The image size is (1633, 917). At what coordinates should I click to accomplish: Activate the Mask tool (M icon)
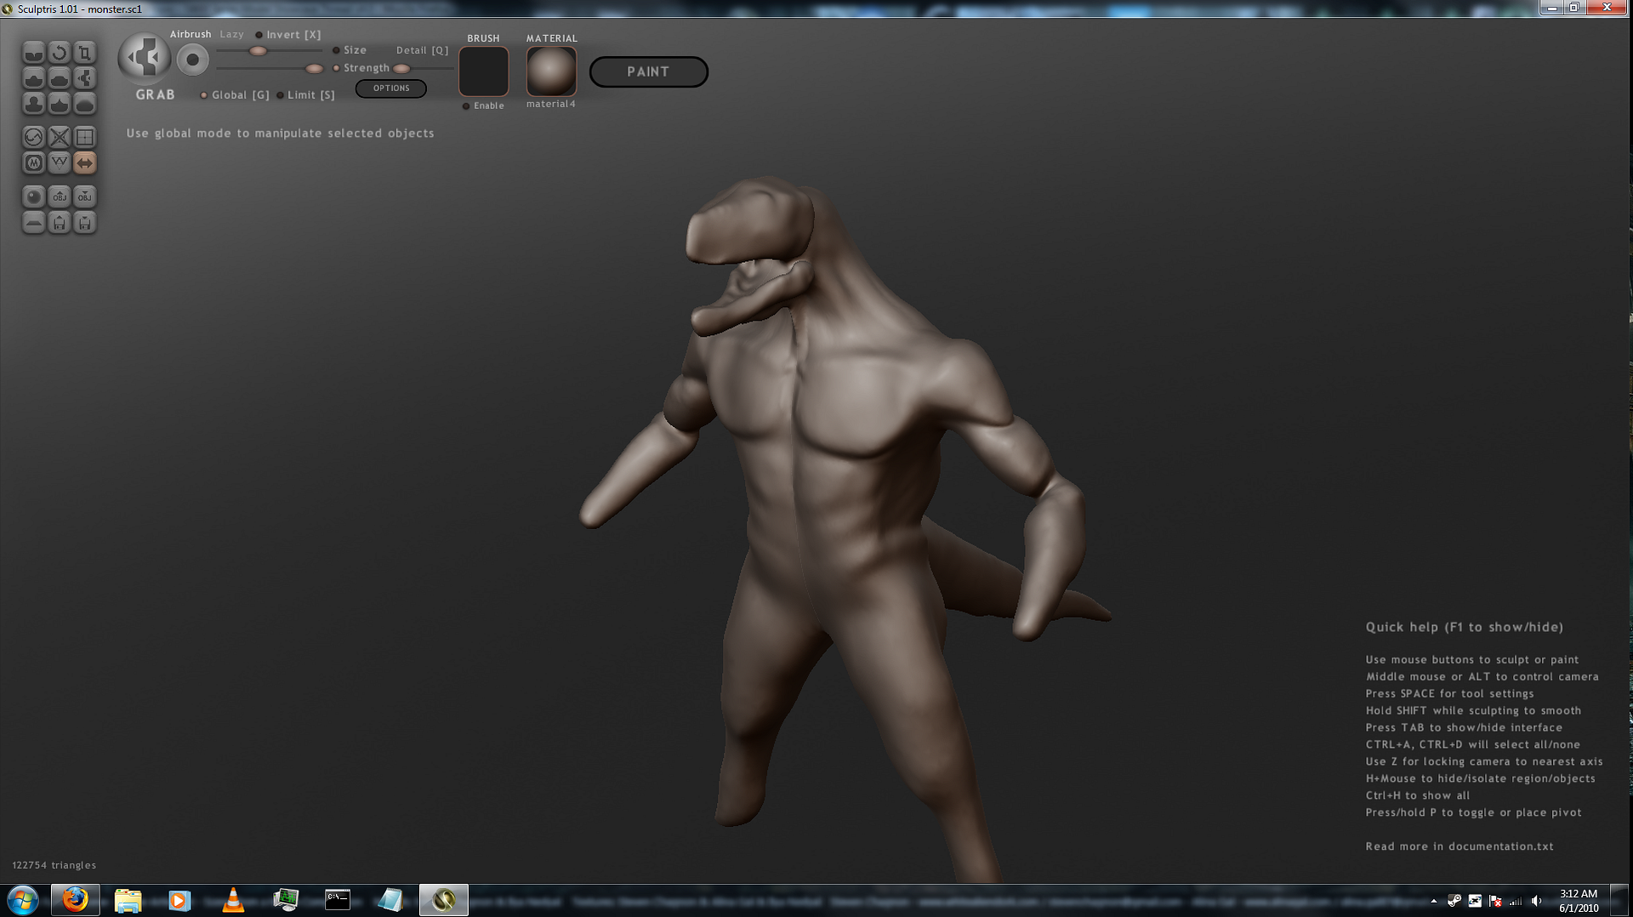(x=34, y=162)
